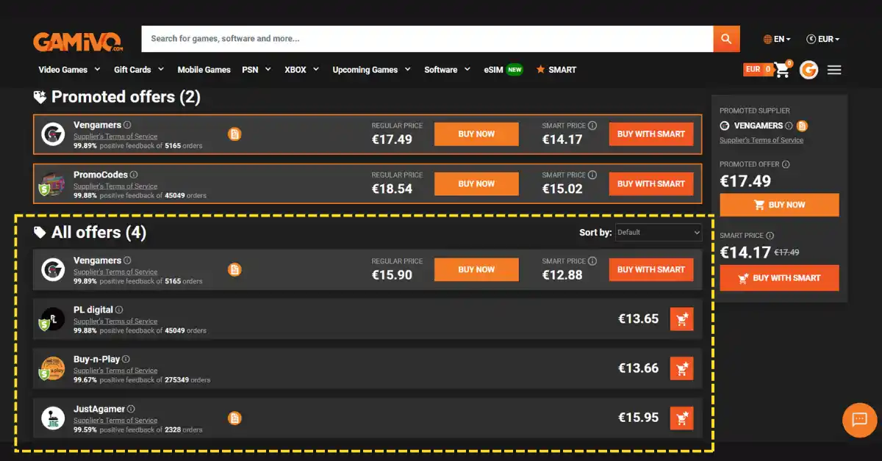Click the invoice icon beside JustAgamer
The width and height of the screenshot is (882, 461).
[x=234, y=418]
